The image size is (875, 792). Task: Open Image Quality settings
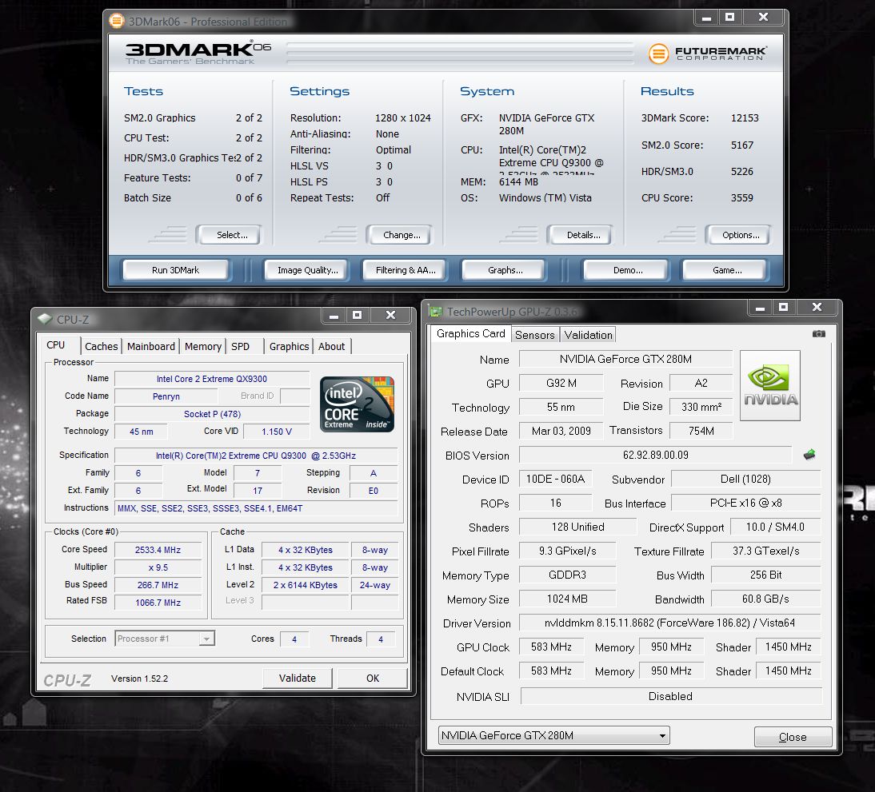coord(307,270)
